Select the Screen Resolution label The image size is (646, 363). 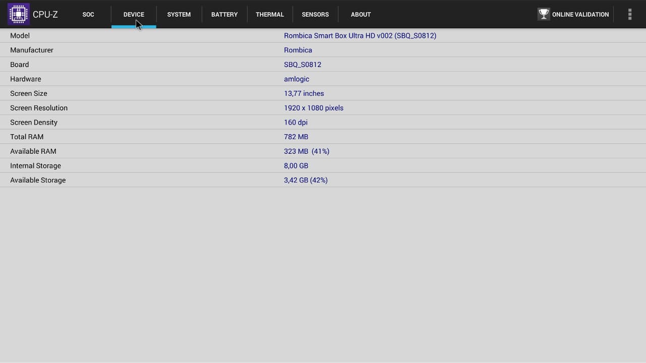[x=39, y=108]
